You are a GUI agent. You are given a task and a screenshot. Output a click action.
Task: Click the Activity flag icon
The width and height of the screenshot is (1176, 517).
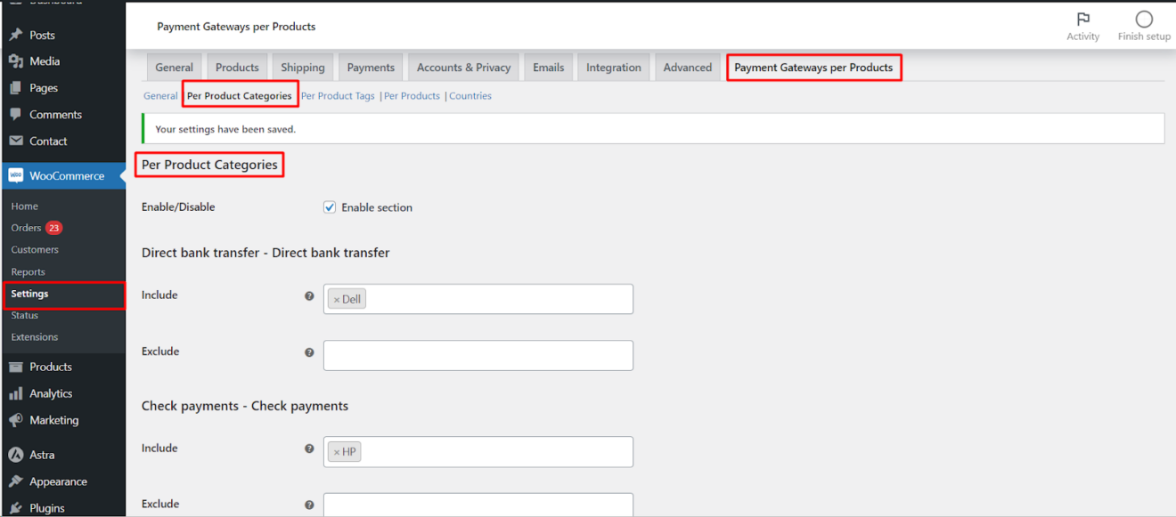pyautogui.click(x=1082, y=20)
